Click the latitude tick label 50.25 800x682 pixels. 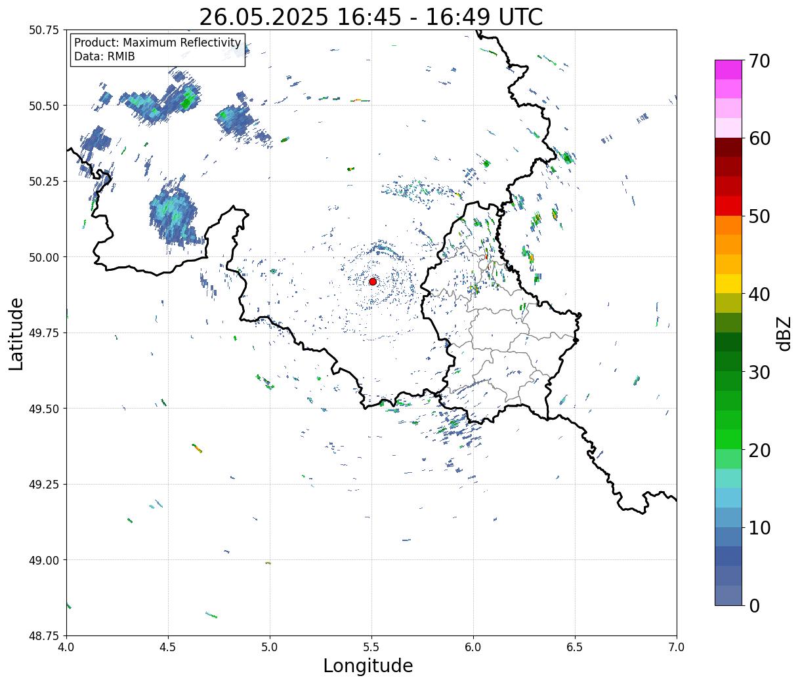[x=44, y=182]
